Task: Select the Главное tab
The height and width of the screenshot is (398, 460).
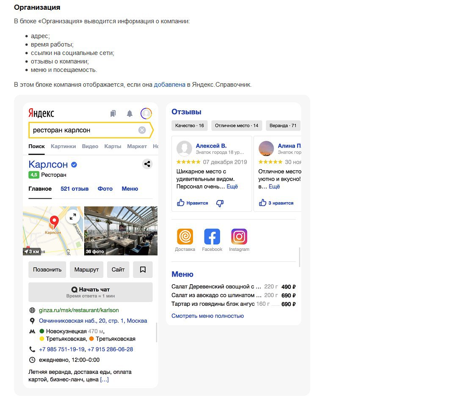Action: [40, 189]
